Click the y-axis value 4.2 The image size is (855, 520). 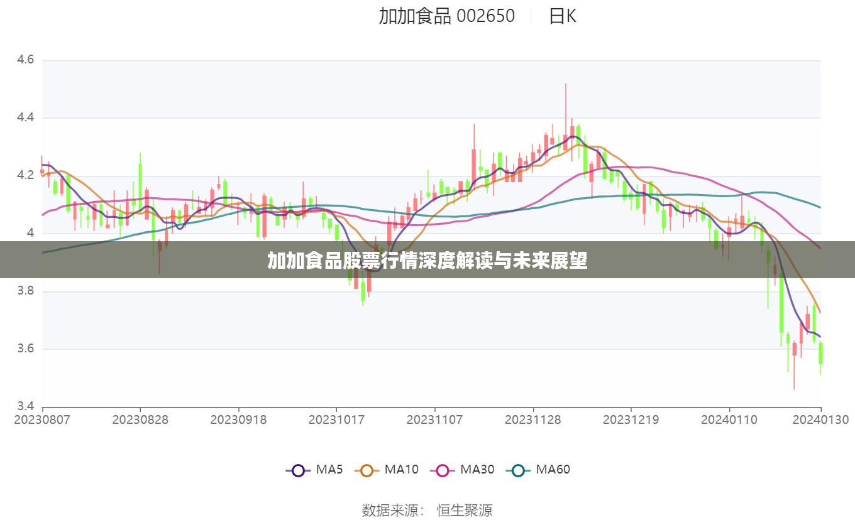(26, 175)
